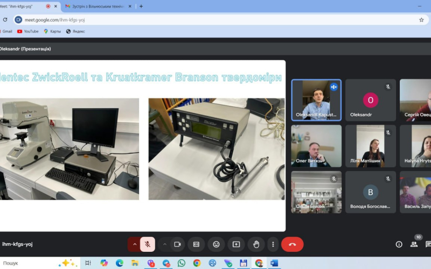Select Ліля Матіїшин video tile
Viewport: 431px width, 269px height.
pyautogui.click(x=371, y=146)
